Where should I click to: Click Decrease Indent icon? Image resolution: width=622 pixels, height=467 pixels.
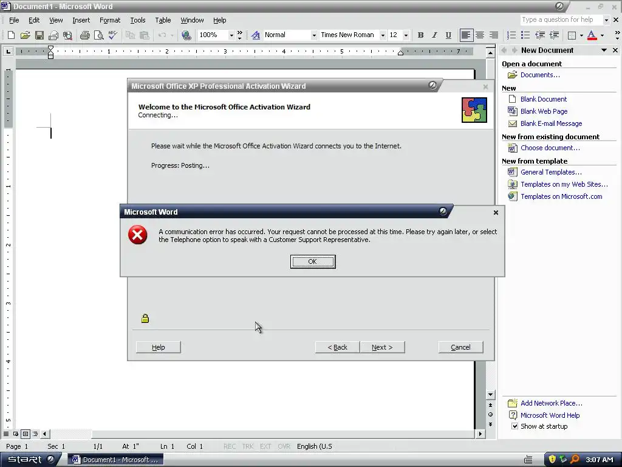tap(539, 35)
